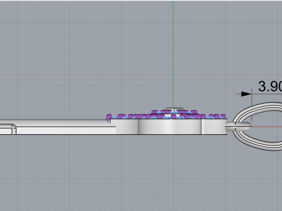
Task: Select the small connector ring beside the bail
Action: pyautogui.click(x=238, y=127)
